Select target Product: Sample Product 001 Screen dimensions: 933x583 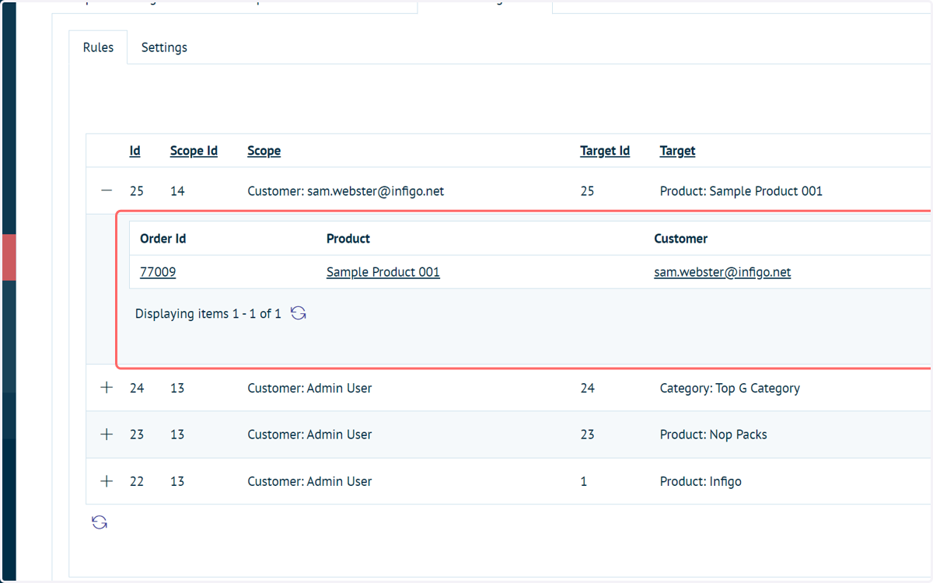pyautogui.click(x=741, y=190)
